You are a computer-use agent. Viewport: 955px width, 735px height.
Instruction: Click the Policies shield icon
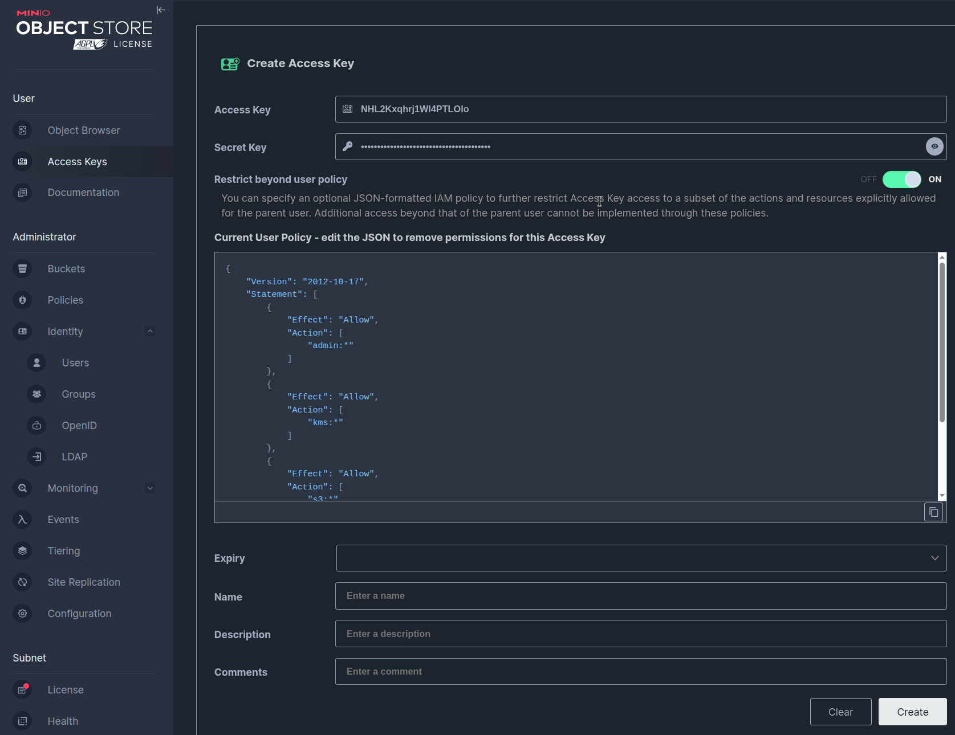22,300
